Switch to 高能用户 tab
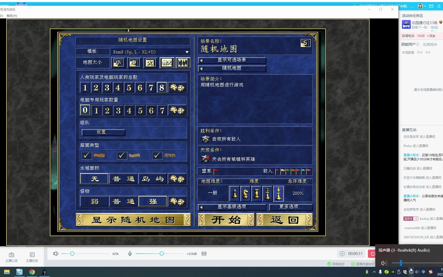 (408, 44)
